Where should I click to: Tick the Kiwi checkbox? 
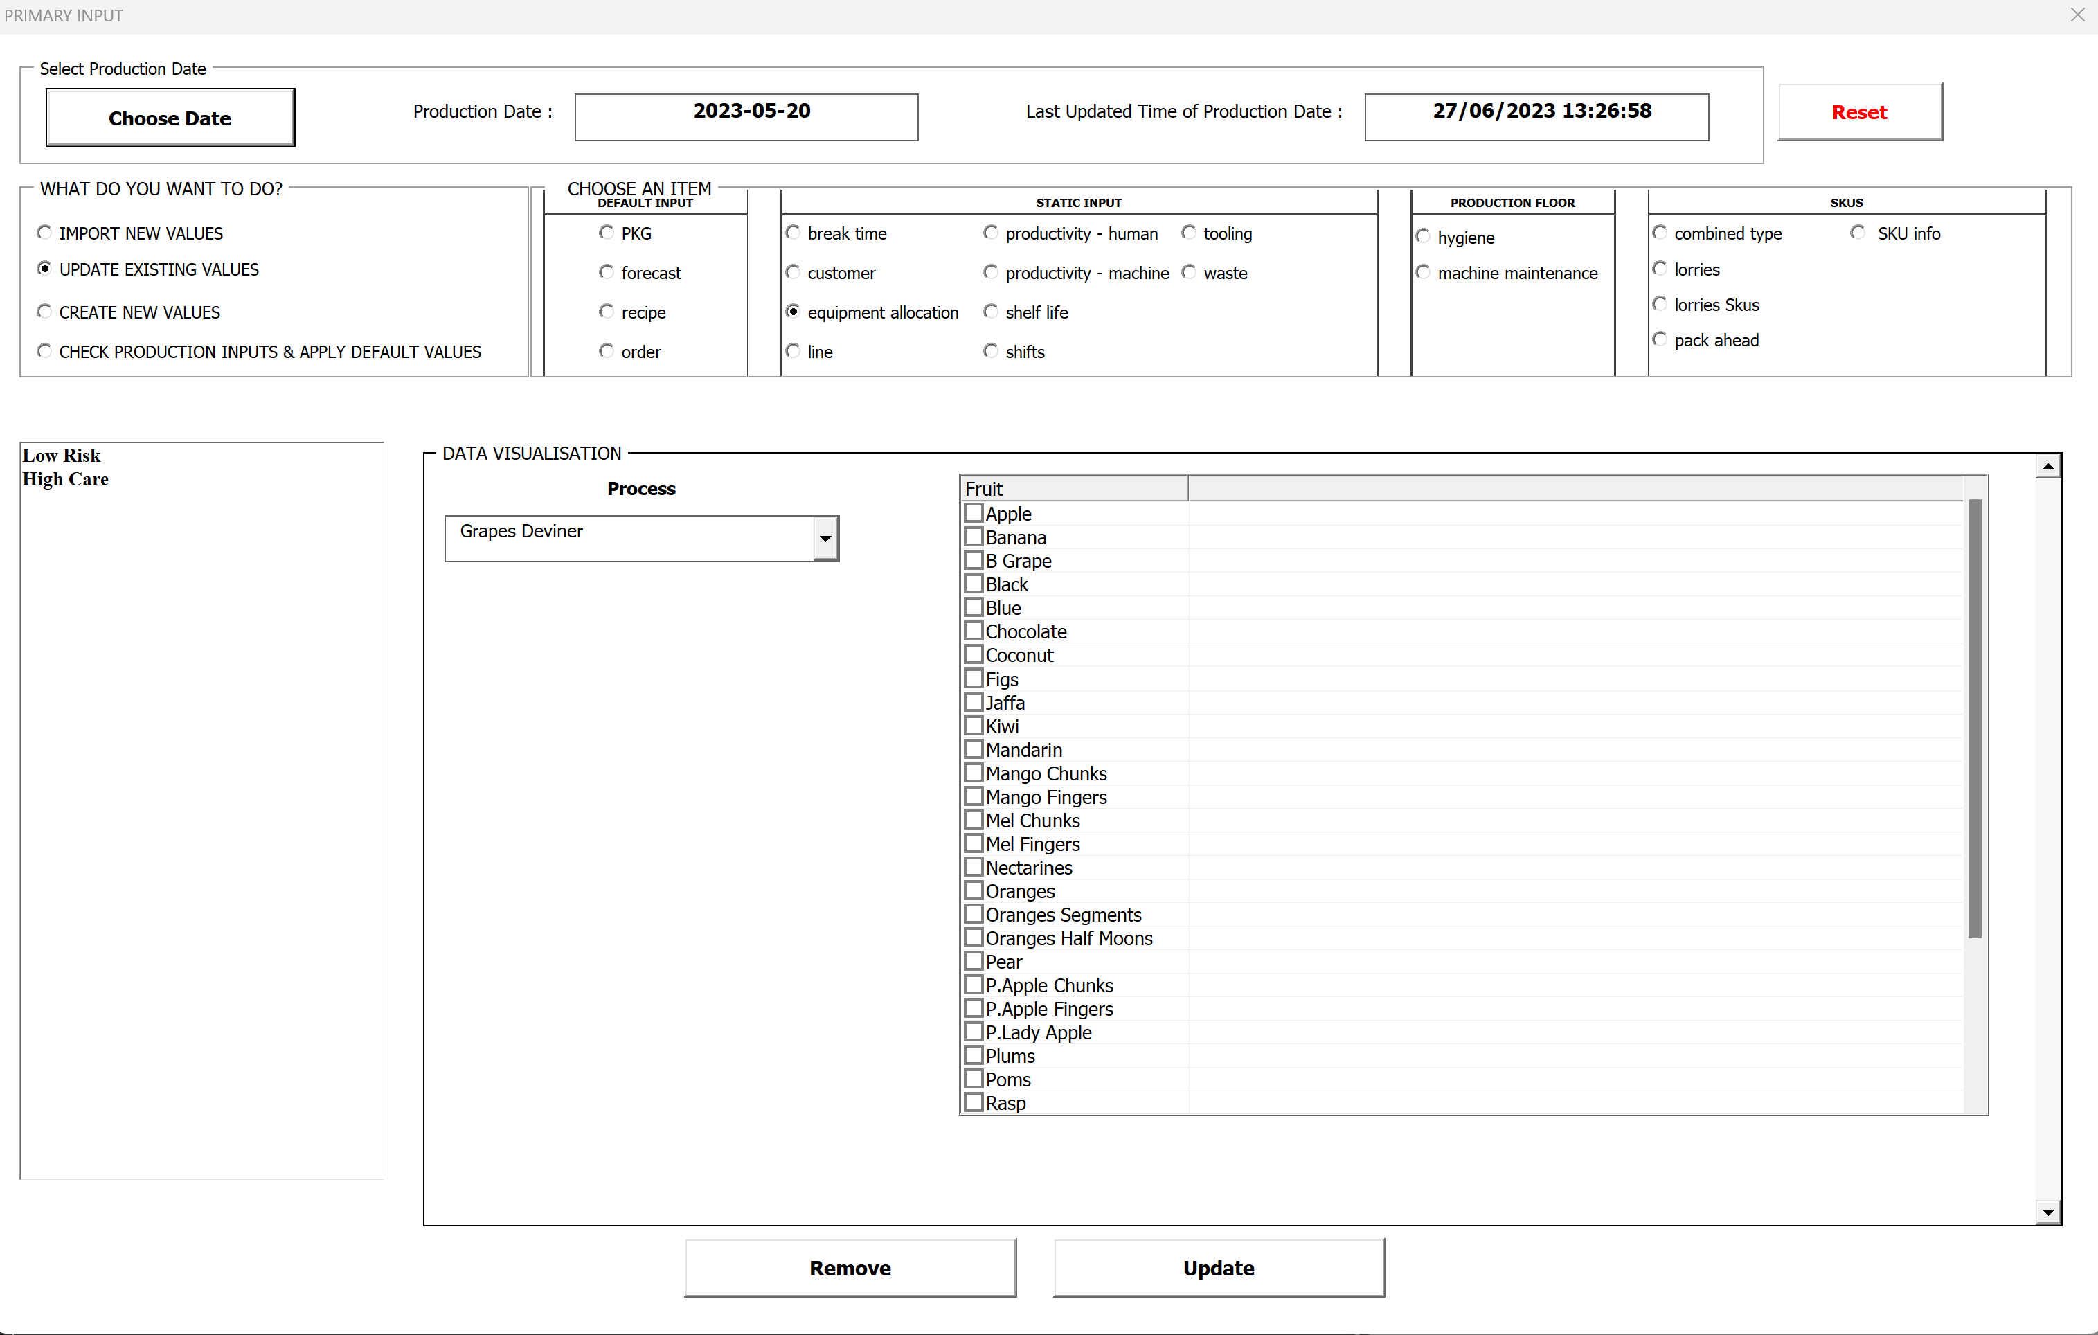[x=974, y=726]
